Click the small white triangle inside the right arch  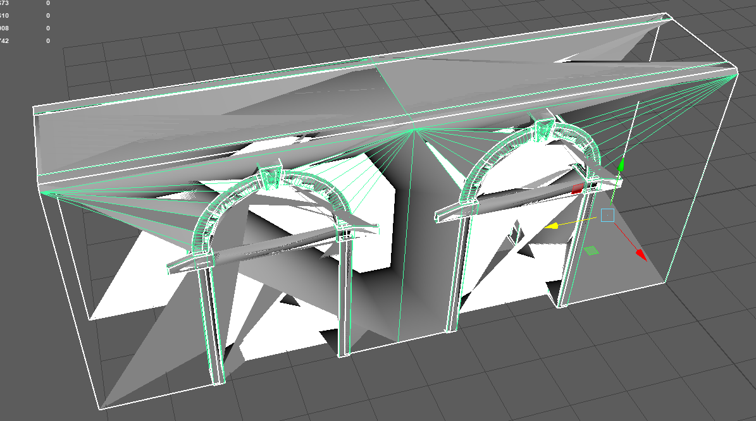coord(514,233)
